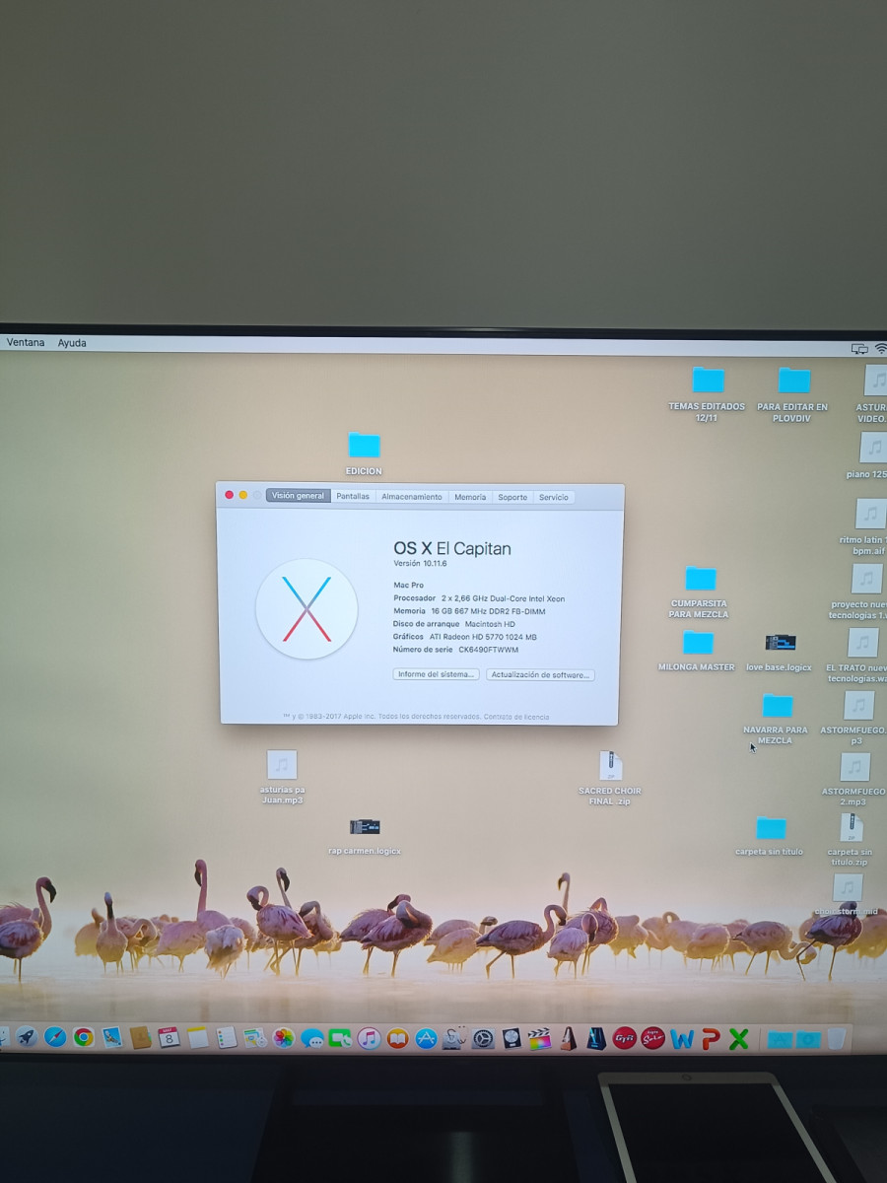Click the Versión 10.11.6 text
Viewport: 887px width, 1183px height.
tap(420, 563)
